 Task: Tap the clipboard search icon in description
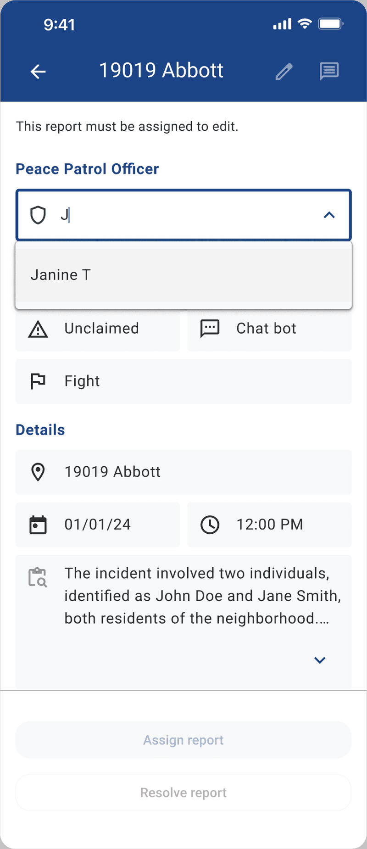38,577
